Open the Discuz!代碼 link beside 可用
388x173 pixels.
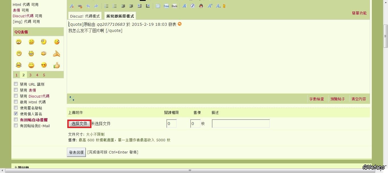click(23, 16)
